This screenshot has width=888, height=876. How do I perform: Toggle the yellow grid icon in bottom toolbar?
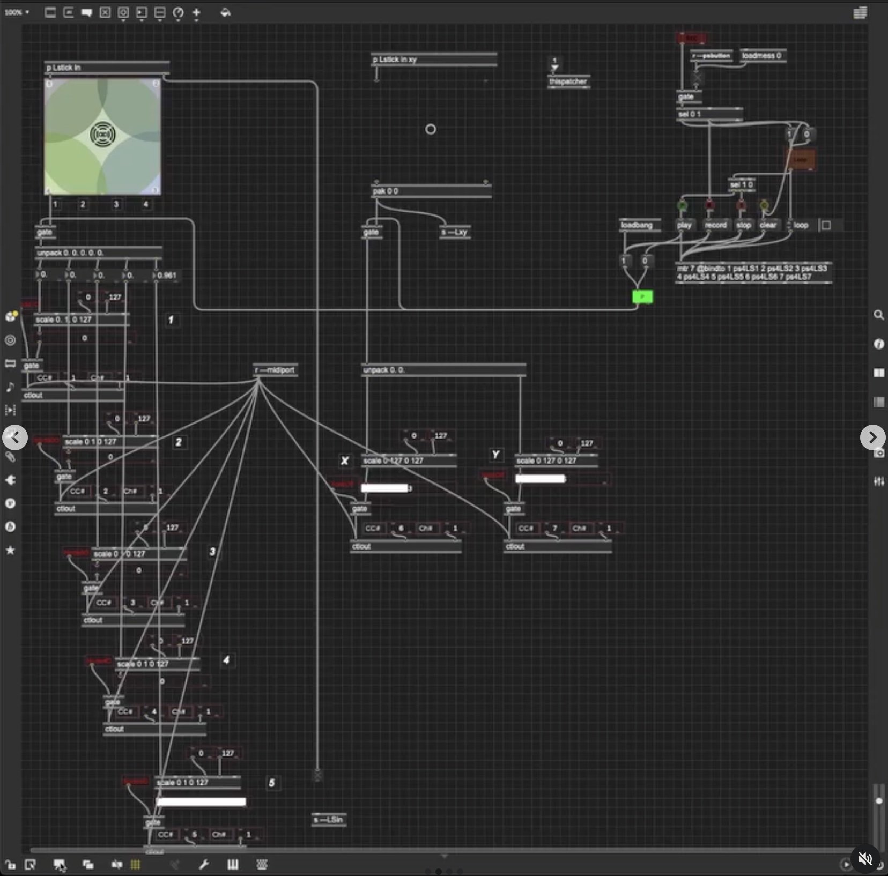point(135,864)
